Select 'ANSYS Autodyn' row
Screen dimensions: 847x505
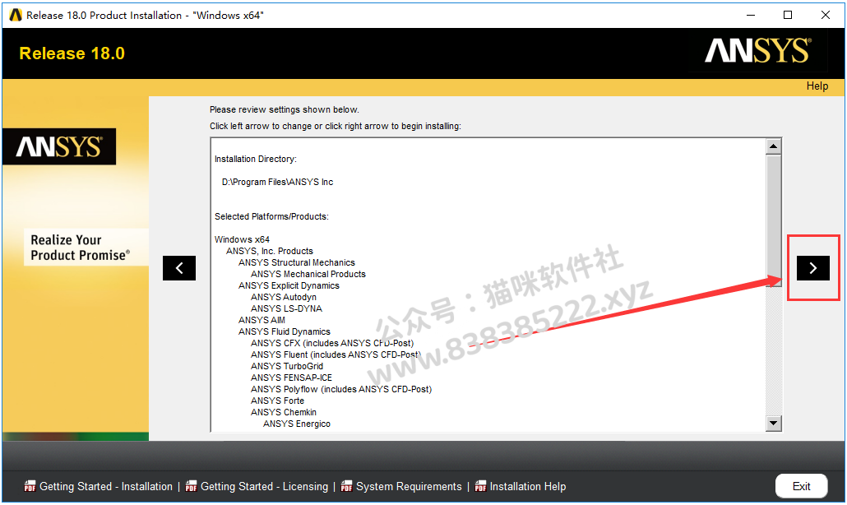(284, 297)
